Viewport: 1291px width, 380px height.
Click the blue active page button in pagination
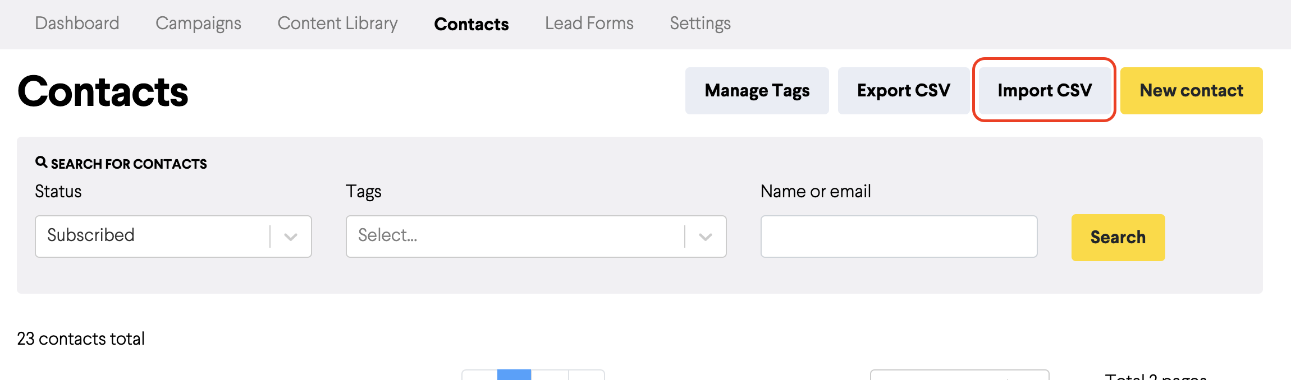click(514, 374)
